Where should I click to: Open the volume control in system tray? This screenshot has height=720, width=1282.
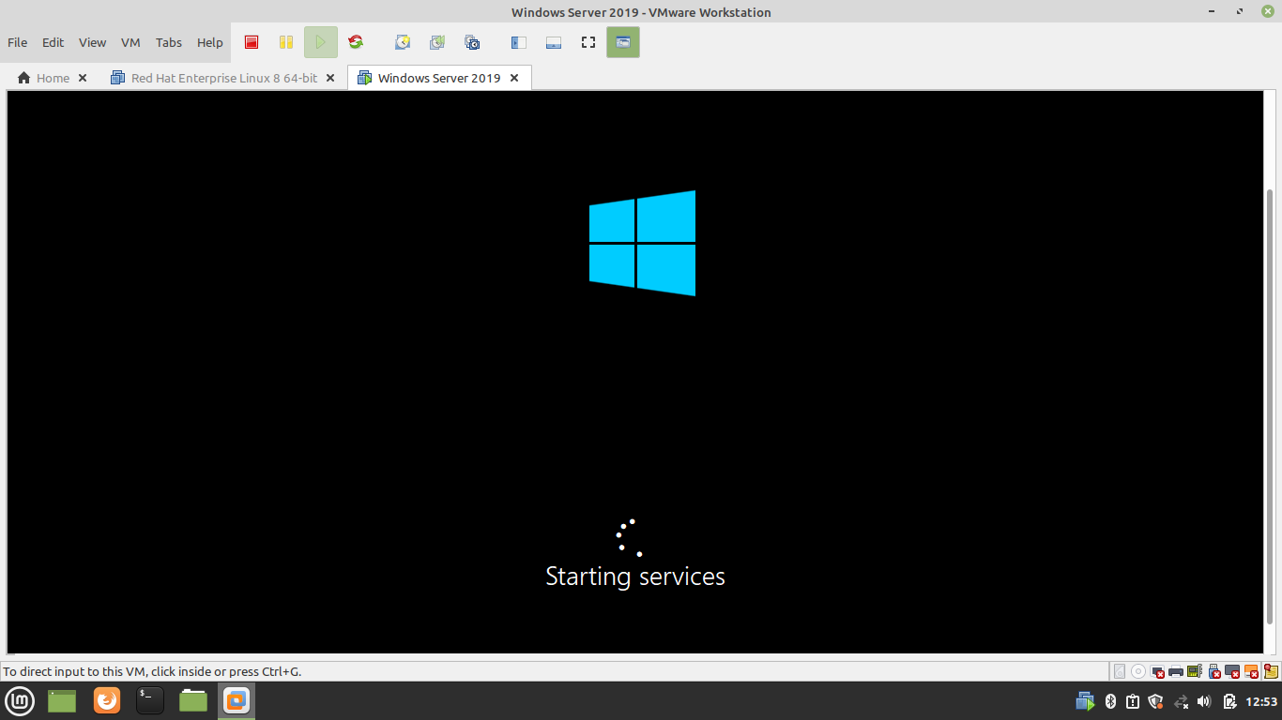[x=1205, y=701]
